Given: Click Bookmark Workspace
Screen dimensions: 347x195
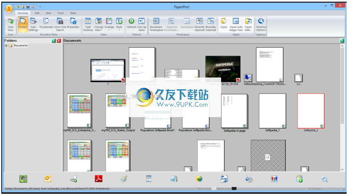Looking at the screenshot, I should [x=156, y=24].
